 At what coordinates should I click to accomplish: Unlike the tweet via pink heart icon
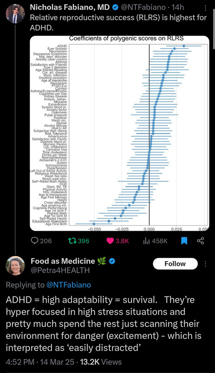110,241
